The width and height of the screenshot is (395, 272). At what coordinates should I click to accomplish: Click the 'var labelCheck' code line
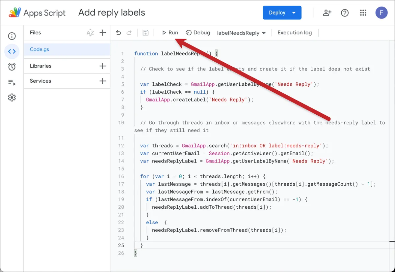coord(230,84)
